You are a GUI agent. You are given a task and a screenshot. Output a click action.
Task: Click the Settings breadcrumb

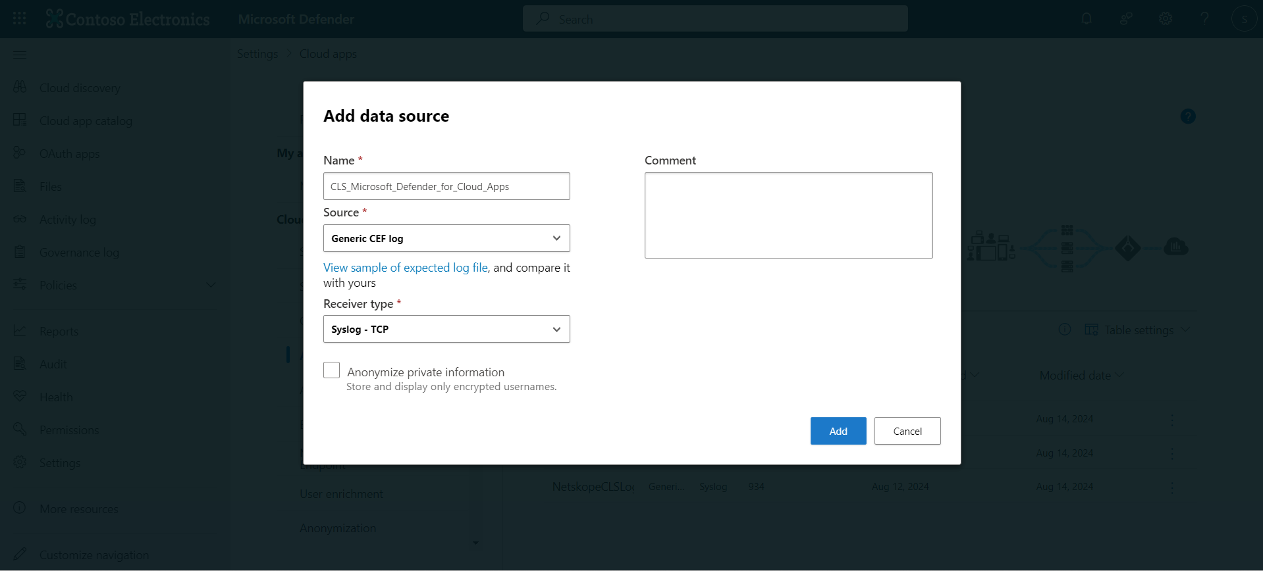pos(257,54)
